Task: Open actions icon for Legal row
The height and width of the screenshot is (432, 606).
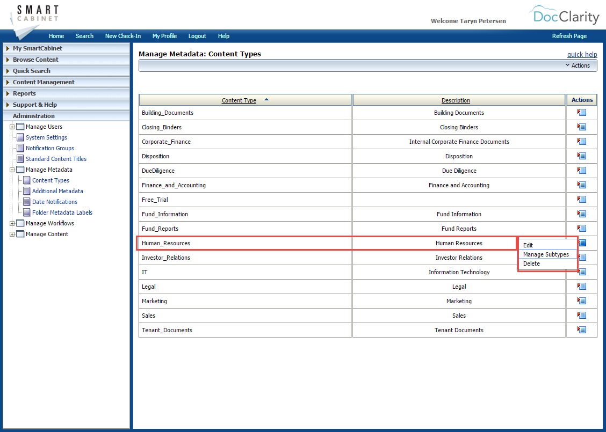Action: click(x=582, y=286)
